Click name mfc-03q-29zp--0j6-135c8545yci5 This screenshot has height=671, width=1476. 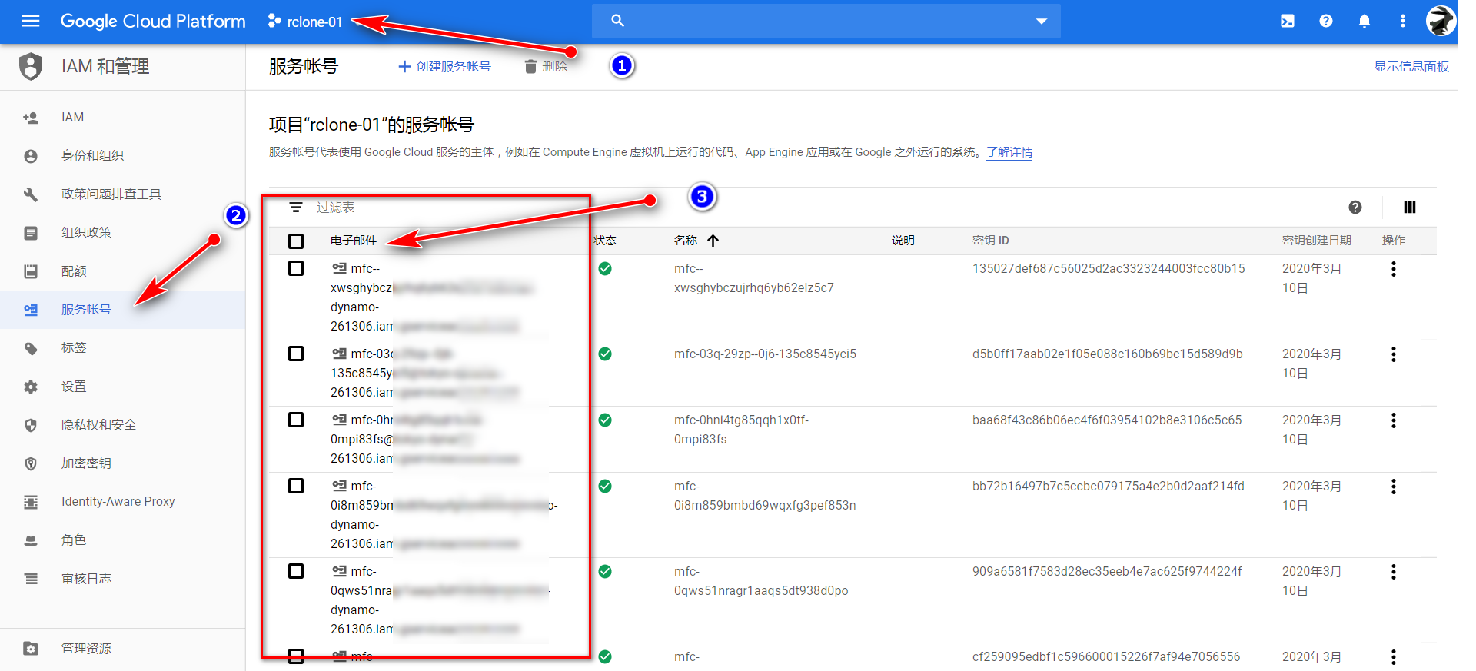765,354
